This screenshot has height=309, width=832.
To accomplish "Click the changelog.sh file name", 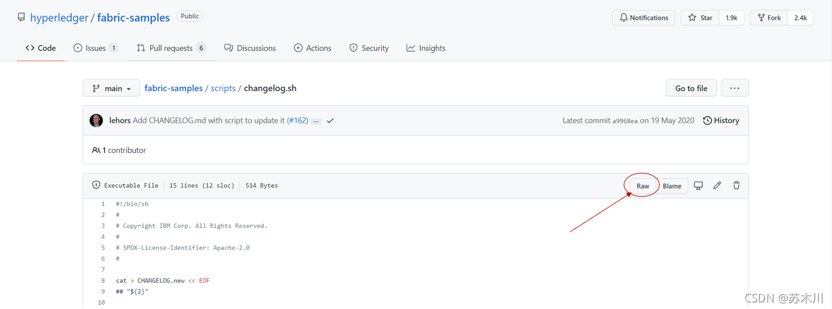I will pos(270,88).
